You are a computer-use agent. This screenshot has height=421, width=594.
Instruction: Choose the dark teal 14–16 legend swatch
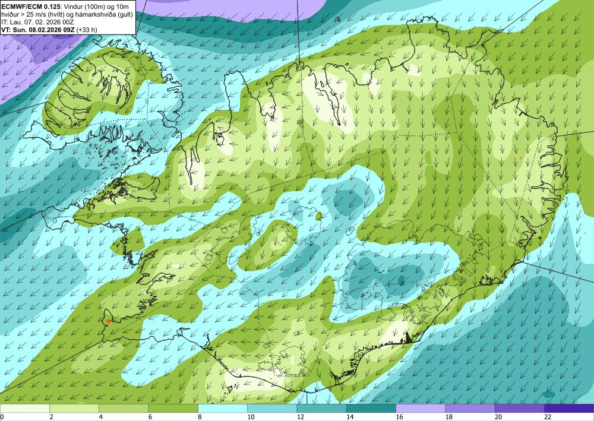(371, 409)
